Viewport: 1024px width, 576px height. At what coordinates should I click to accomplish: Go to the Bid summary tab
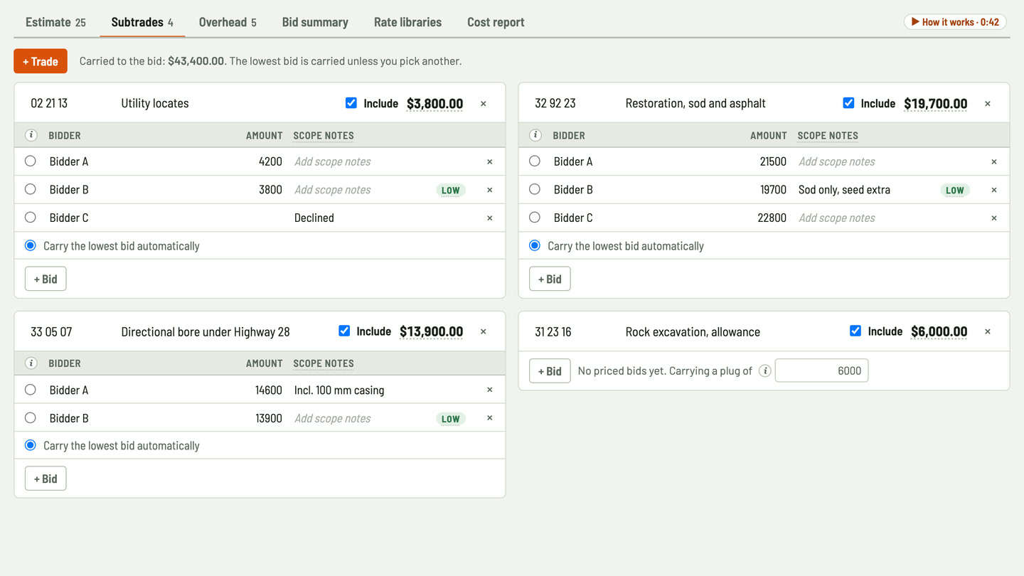pos(315,22)
